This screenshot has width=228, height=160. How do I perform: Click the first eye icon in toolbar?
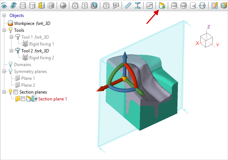[4, 5]
